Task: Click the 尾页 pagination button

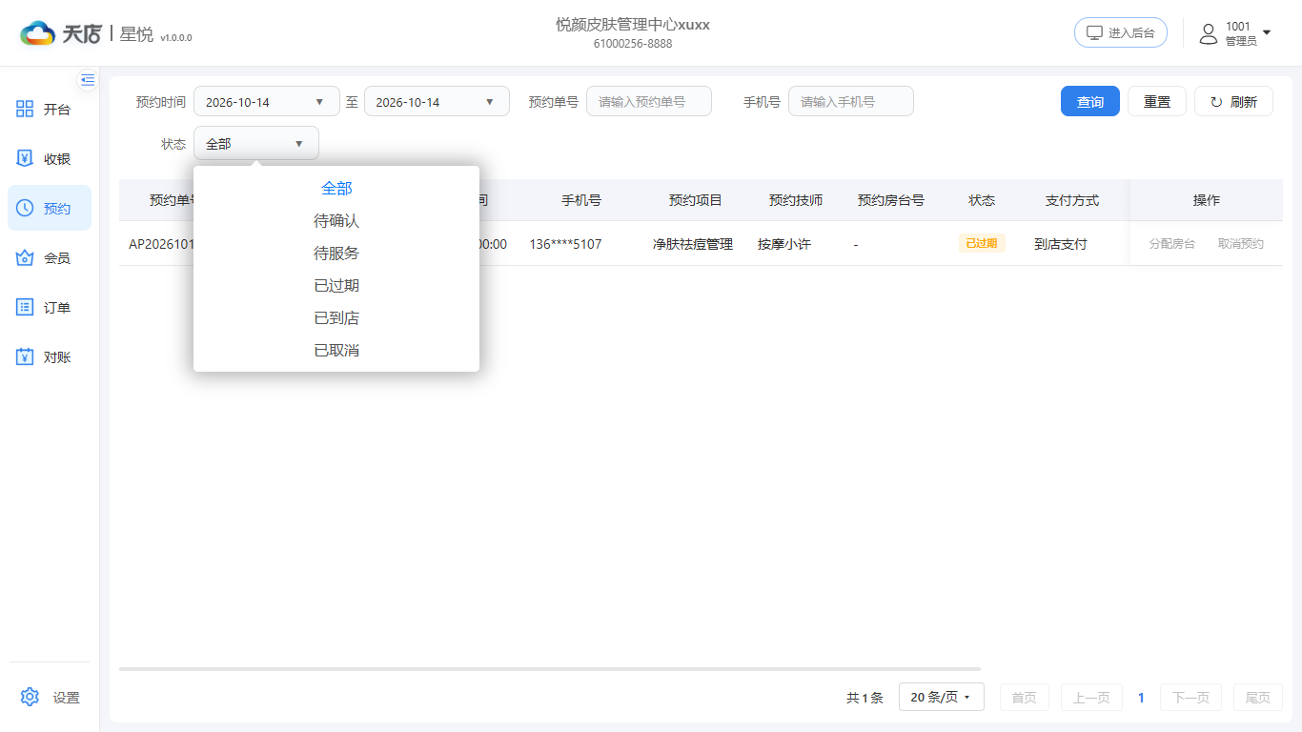Action: pyautogui.click(x=1258, y=698)
